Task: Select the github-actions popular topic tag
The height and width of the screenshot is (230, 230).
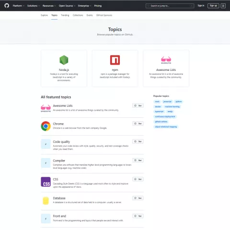Action: pyautogui.click(x=161, y=122)
